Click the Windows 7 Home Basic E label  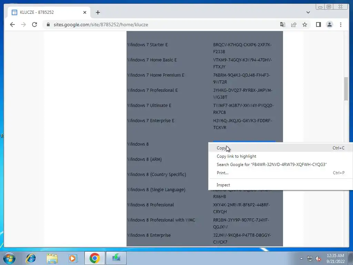coord(152,60)
